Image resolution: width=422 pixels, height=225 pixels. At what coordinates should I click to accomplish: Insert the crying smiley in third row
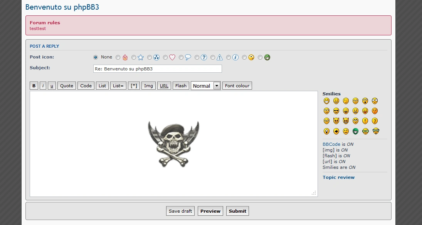click(x=326, y=121)
